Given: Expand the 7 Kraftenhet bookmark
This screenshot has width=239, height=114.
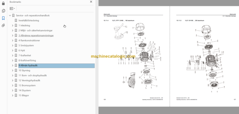Looking at the screenshot, I should click(x=13, y=56).
